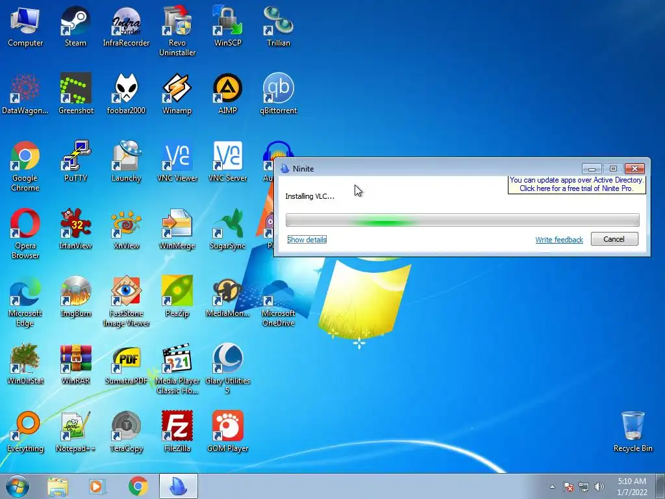Image resolution: width=665 pixels, height=499 pixels.
Task: Select the ImgBurn shortcut
Action: tap(75, 296)
